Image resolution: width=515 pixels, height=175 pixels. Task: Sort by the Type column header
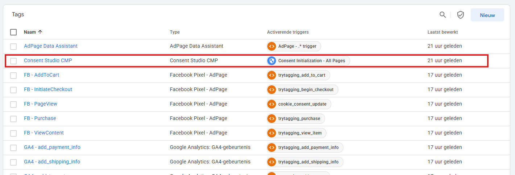point(175,32)
